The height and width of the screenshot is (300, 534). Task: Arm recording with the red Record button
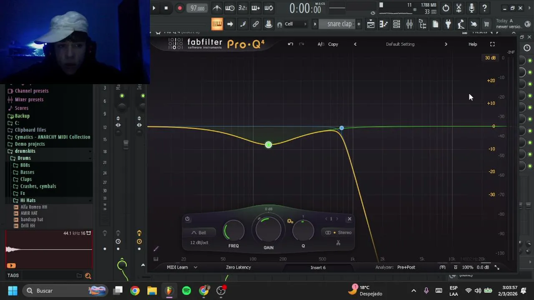(179, 8)
